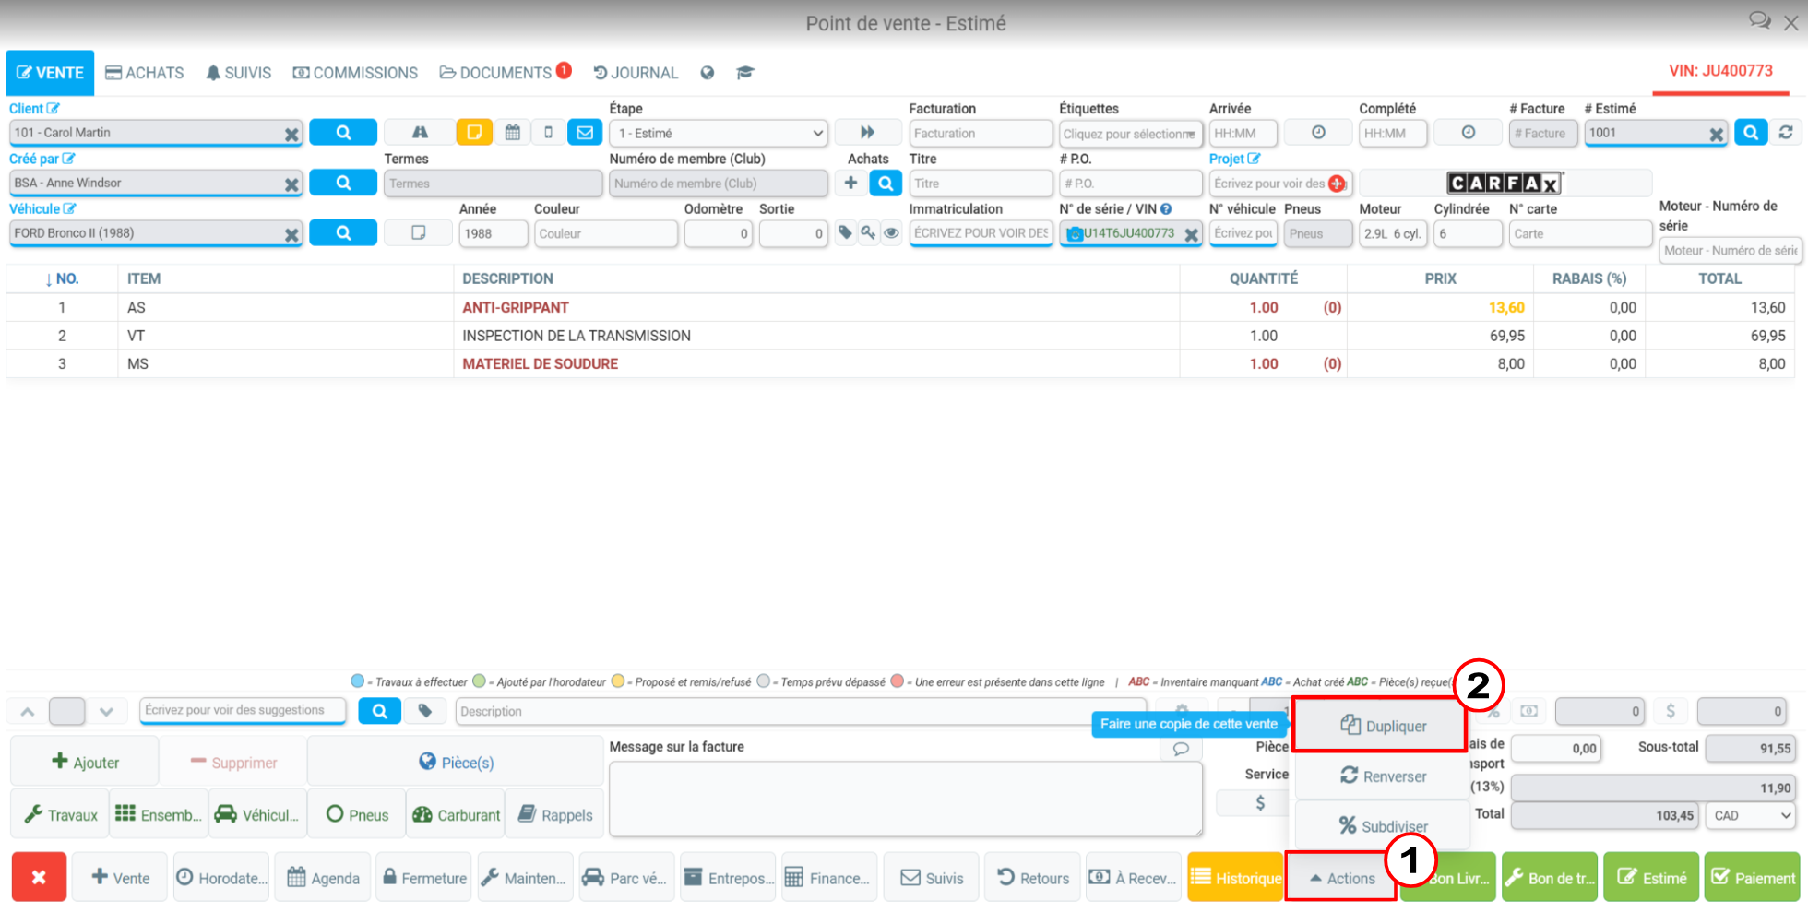
Task: Click the refresh icon next to estimate search
Action: pyautogui.click(x=1786, y=133)
